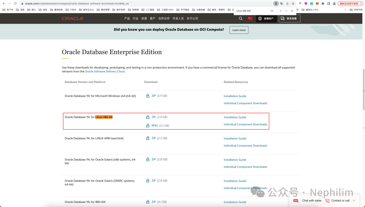Open Individual Component Downloads for Solaris x86
The image size is (365, 207).
245,167
